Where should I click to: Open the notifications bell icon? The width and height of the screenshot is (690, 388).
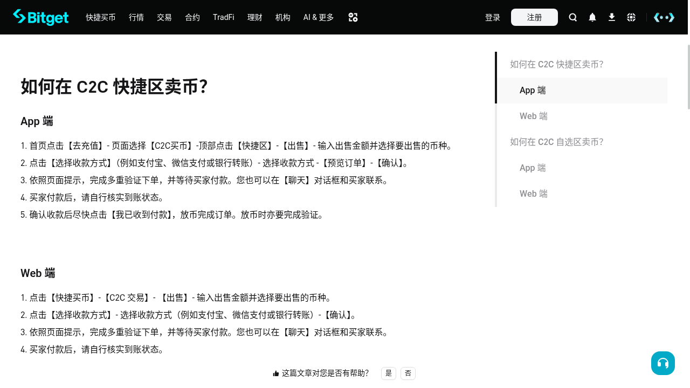pos(592,17)
